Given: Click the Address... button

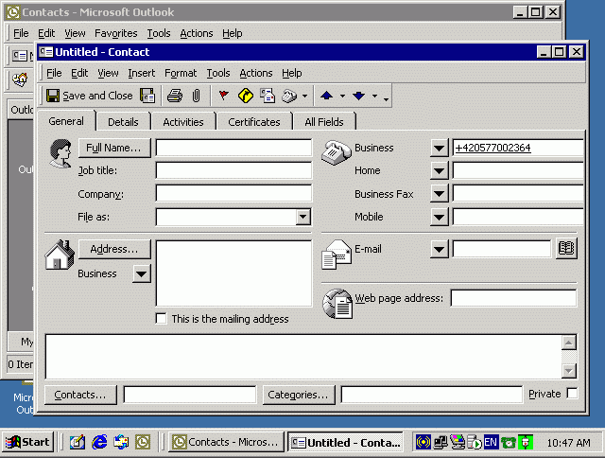Looking at the screenshot, I should click(x=114, y=249).
